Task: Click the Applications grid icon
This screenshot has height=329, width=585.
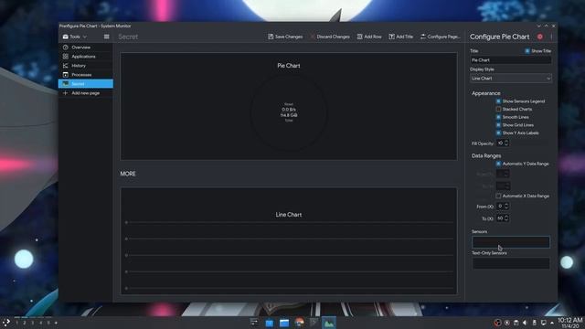Action: [65, 57]
